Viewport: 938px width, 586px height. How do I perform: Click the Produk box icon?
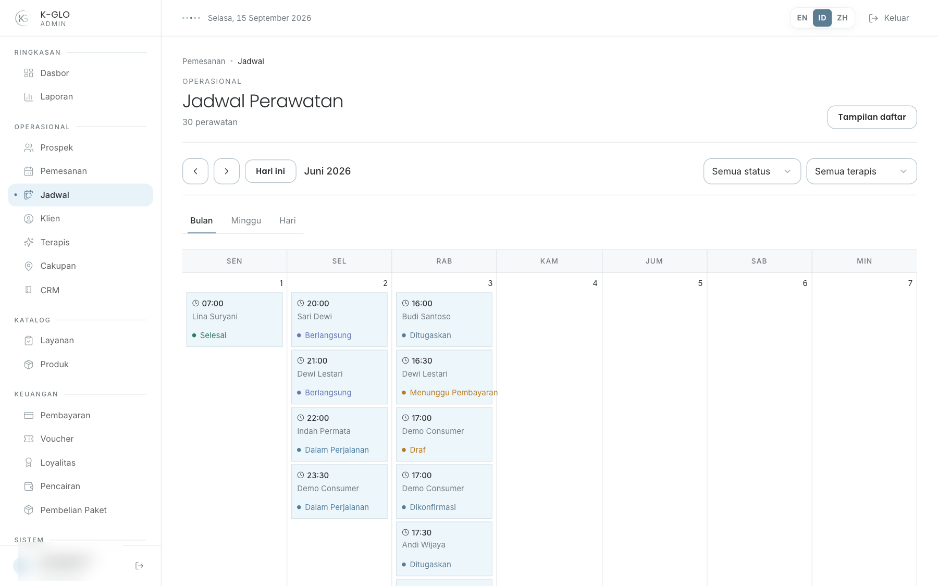(29, 365)
